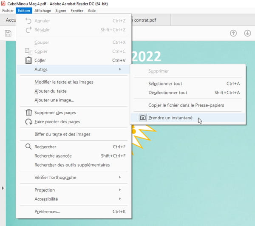Close the open Edition menu
255x226 pixels.
coord(24,11)
